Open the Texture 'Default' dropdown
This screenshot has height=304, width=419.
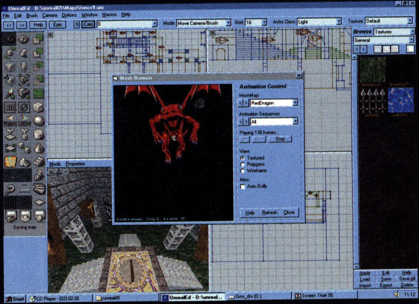(410, 21)
